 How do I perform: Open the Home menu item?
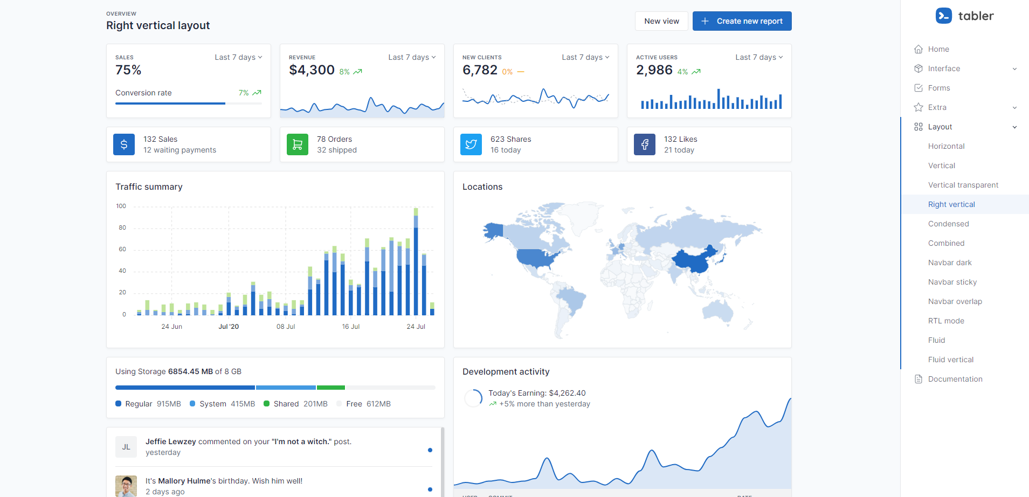(x=965, y=49)
